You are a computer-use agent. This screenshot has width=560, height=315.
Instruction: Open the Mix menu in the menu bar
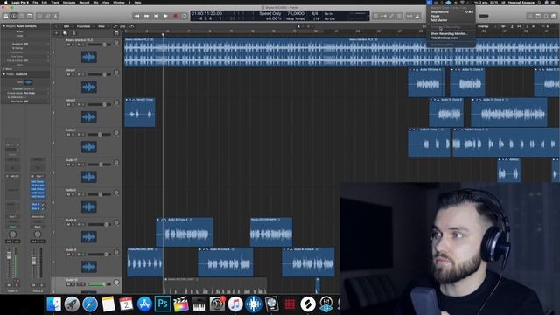95,2
